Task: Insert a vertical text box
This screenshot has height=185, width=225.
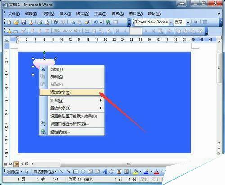Action: point(97,171)
